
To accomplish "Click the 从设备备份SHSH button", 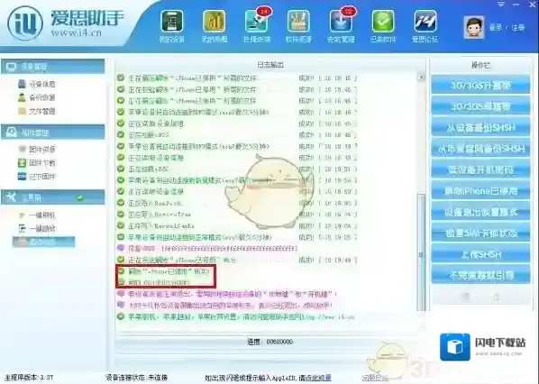I will coord(480,127).
